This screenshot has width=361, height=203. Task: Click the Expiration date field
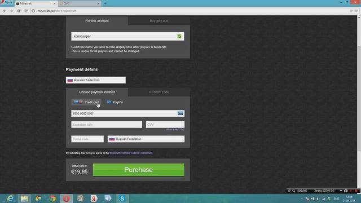107,125
